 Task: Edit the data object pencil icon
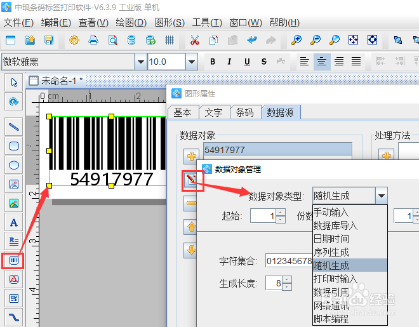click(191, 180)
